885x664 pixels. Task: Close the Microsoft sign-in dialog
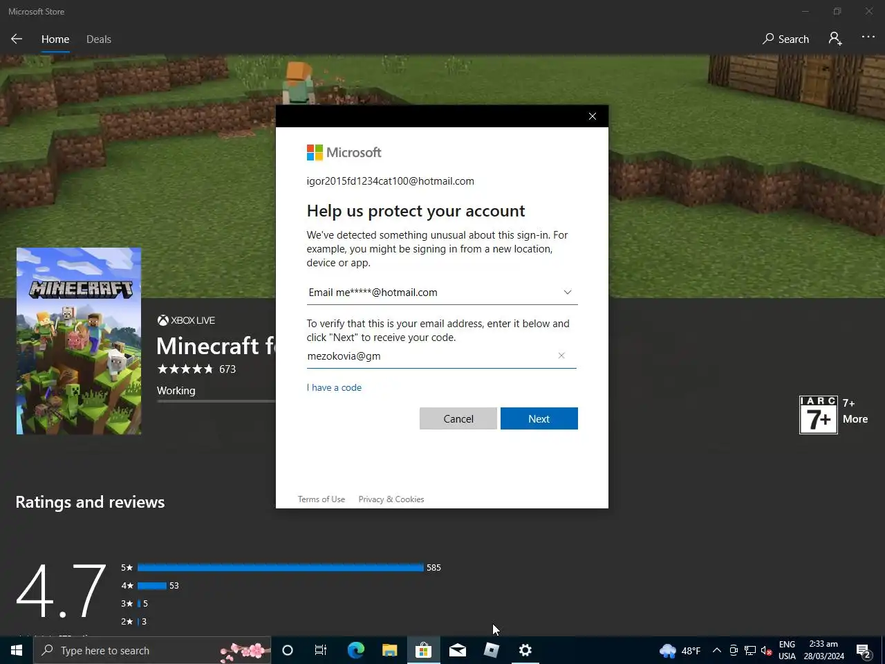click(x=593, y=116)
